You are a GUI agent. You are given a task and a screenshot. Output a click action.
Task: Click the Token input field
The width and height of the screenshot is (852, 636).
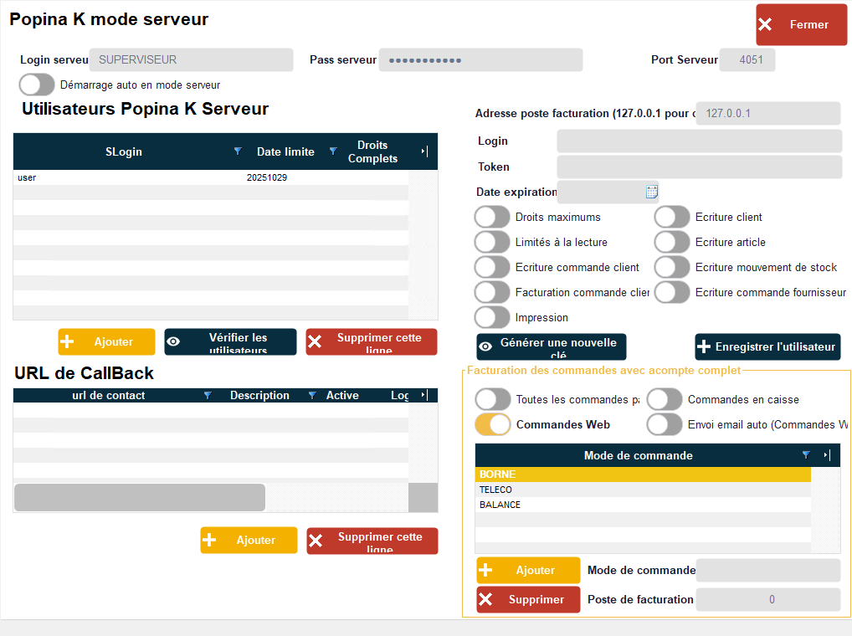pos(699,167)
